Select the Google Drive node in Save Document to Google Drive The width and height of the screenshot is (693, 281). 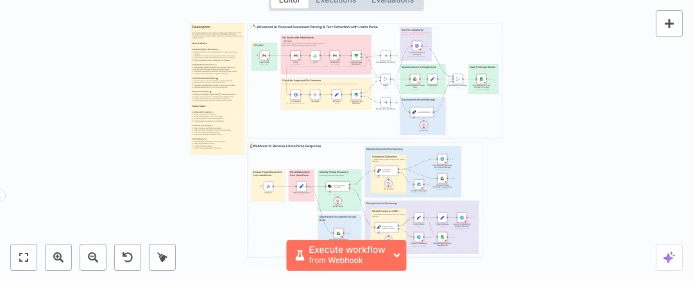[415, 79]
